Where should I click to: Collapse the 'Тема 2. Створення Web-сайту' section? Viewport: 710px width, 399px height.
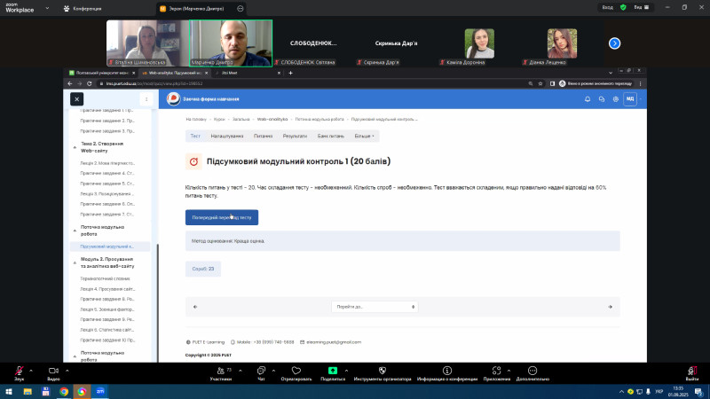point(73,143)
